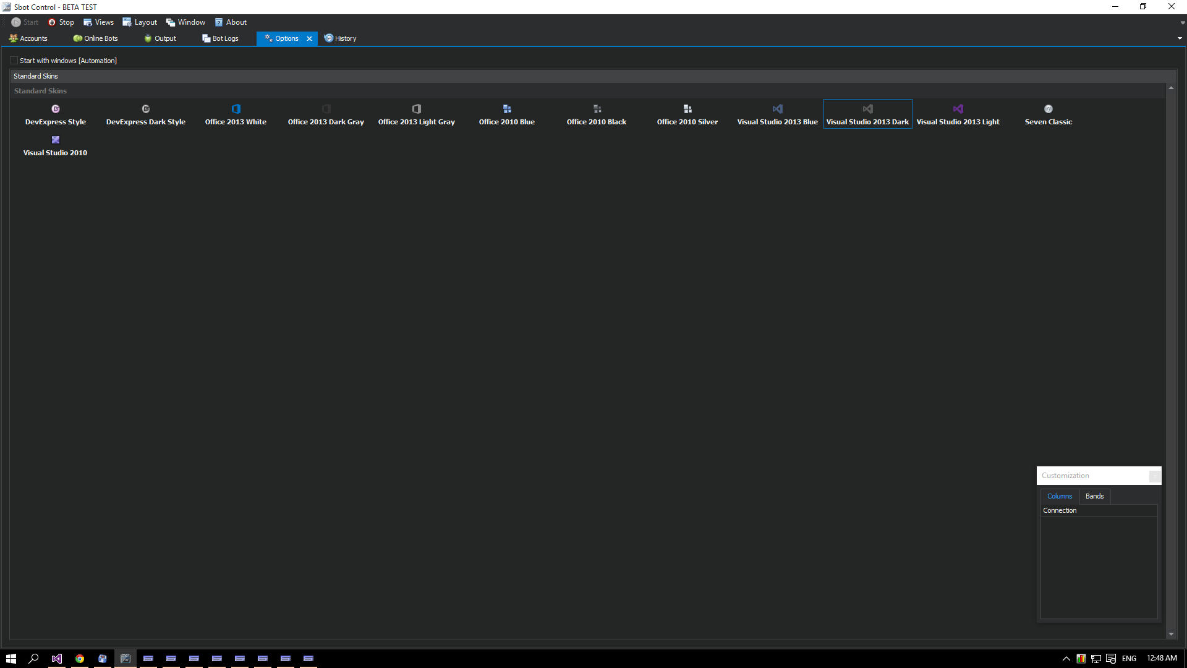This screenshot has height=668, width=1187.
Task: Expand the toolbar overflow arrow at top right
Action: coord(1182,23)
